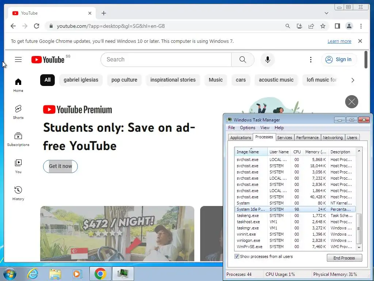Select the gabriel iglesias chip
The width and height of the screenshot is (374, 281).
tap(81, 80)
